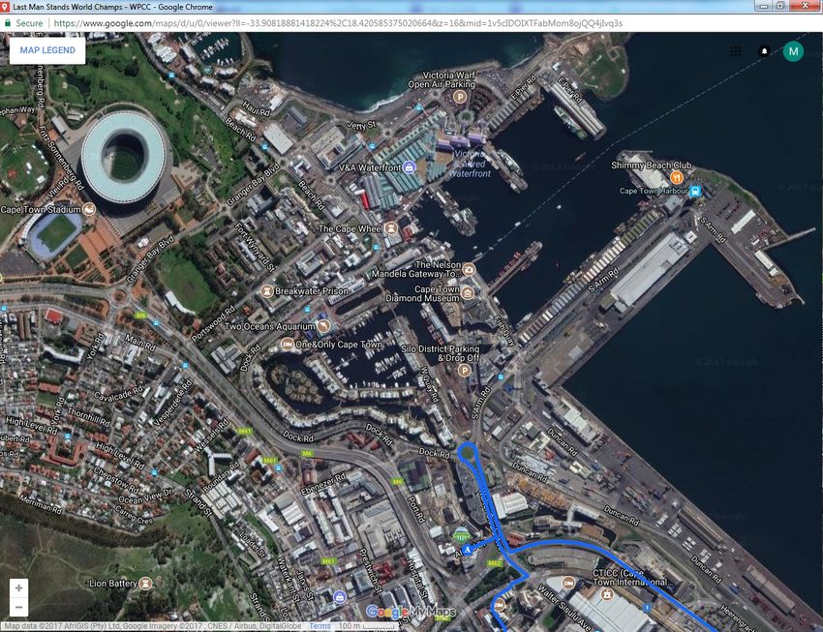Click The Cape Wheel attraction icon
Screen dimensions: 823x632
[x=390, y=228]
